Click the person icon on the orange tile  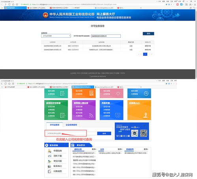146,115
